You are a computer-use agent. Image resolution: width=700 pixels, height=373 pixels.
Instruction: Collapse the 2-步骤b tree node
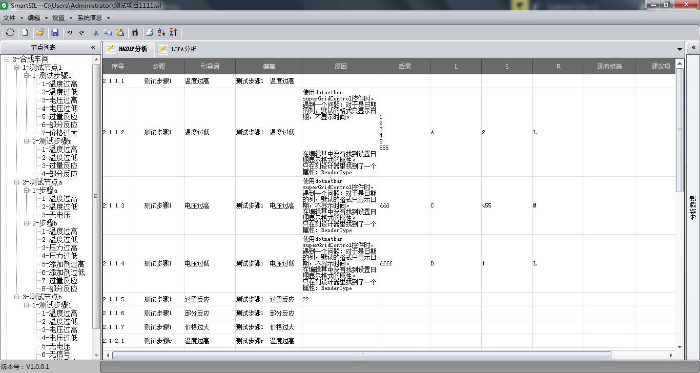[x=27, y=223]
